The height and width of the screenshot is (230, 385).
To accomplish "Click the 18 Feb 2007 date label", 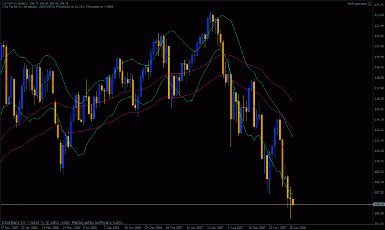I will [174, 228].
